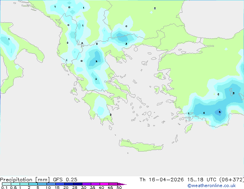Click the Peloponnese peninsula on the map
The width and height of the screenshot is (244, 189).
pos(100,108)
